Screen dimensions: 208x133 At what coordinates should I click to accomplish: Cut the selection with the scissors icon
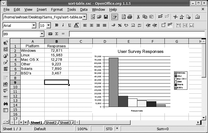click(x=138, y=17)
